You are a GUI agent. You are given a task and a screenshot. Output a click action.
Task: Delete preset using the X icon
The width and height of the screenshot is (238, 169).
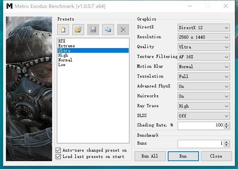123,30
